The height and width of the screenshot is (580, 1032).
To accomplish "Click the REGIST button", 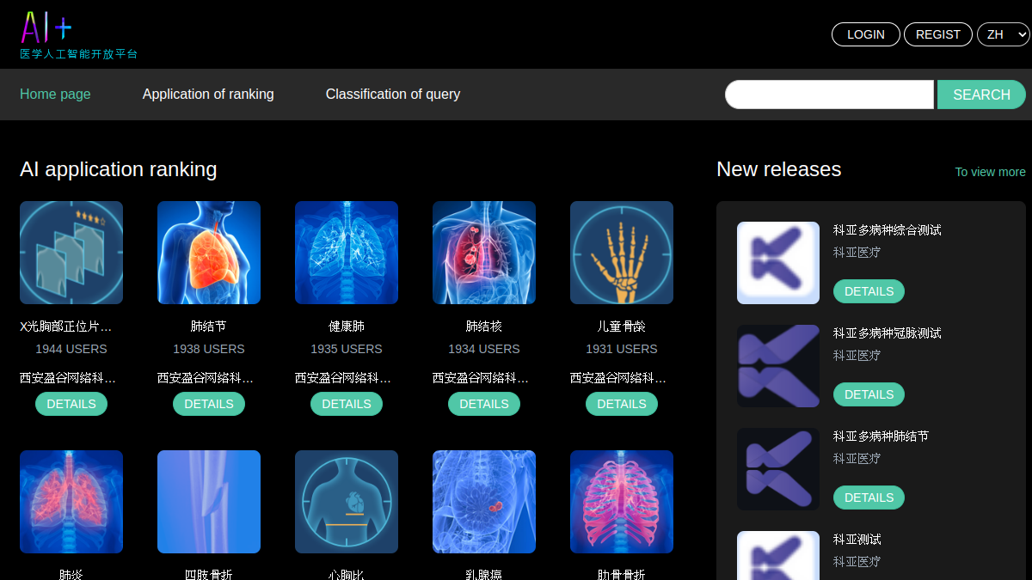I will pos(938,34).
